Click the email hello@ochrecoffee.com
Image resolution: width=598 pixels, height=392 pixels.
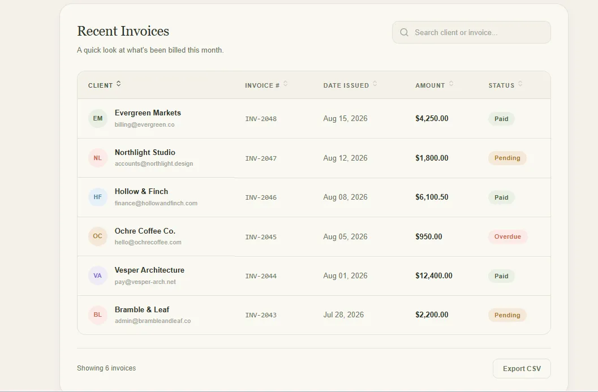click(148, 242)
